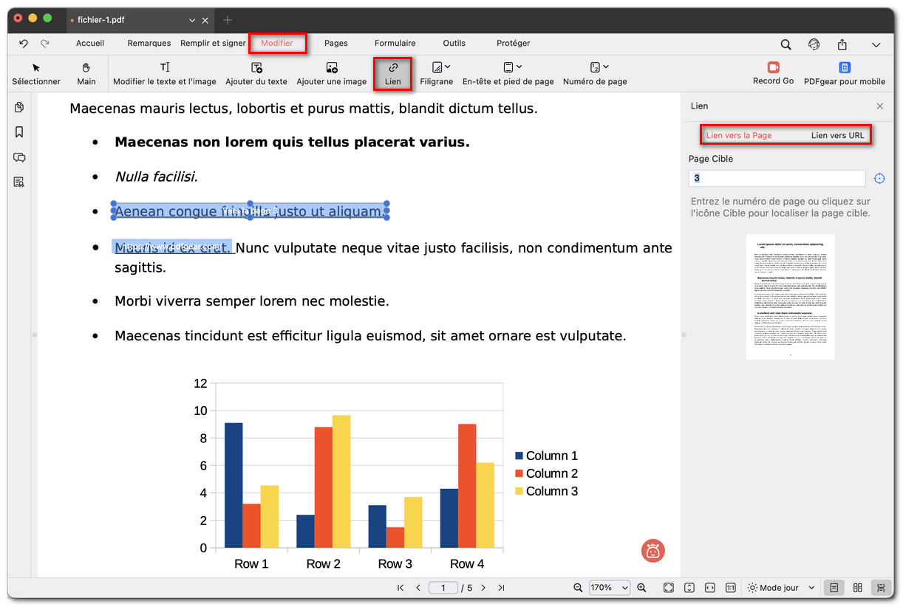Open the search magnifier icon
The height and width of the screenshot is (607, 903).
coord(786,44)
